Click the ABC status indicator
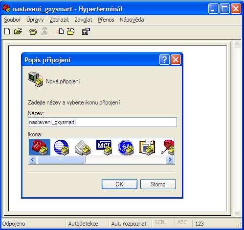The height and width of the screenshot is (230, 244). click(x=182, y=222)
